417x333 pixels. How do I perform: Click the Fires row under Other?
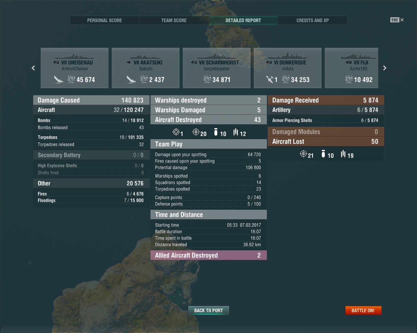click(91, 194)
